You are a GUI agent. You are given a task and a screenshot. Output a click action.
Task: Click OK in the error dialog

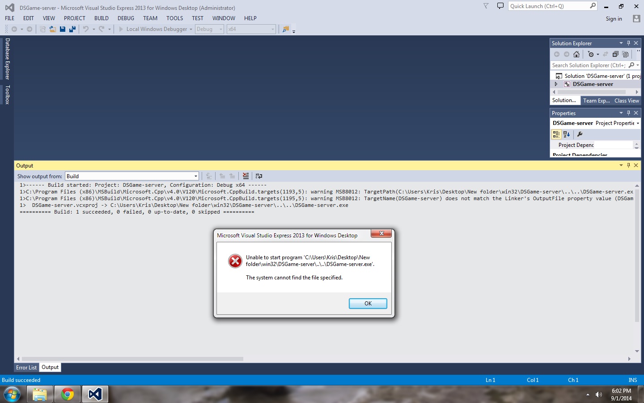click(368, 304)
